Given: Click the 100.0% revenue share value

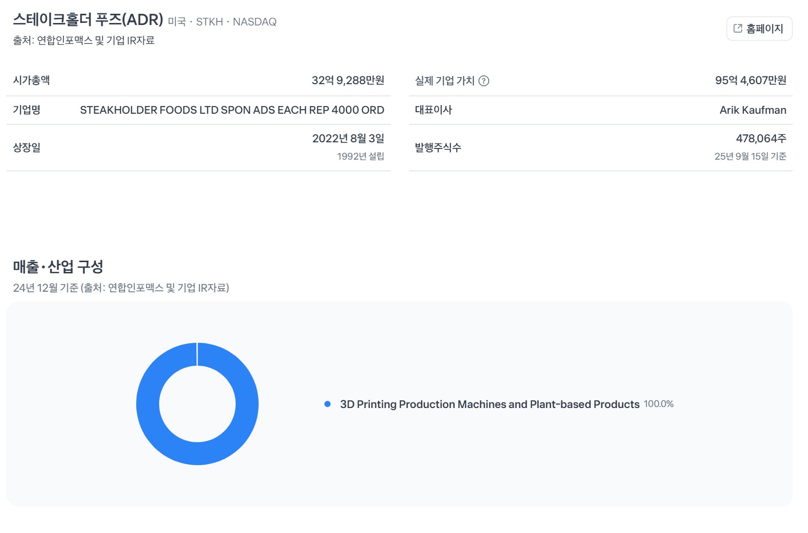Looking at the screenshot, I should 659,404.
